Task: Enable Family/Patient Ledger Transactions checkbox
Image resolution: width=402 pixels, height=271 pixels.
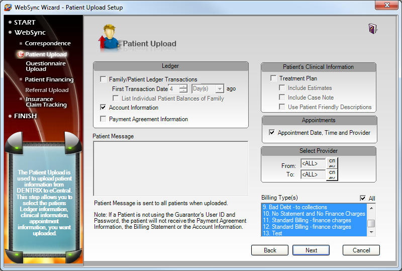Action: (103, 79)
